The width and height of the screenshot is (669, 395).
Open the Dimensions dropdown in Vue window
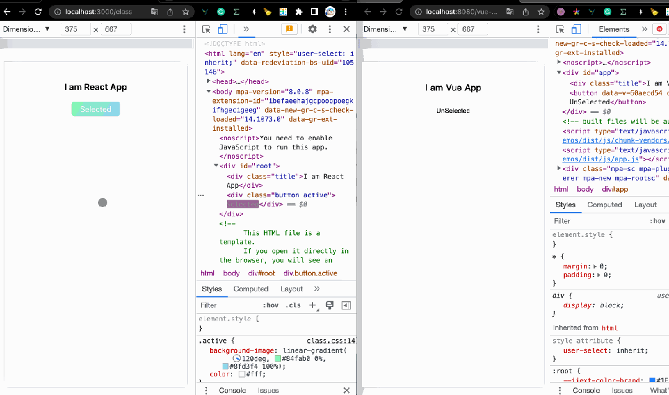[385, 29]
